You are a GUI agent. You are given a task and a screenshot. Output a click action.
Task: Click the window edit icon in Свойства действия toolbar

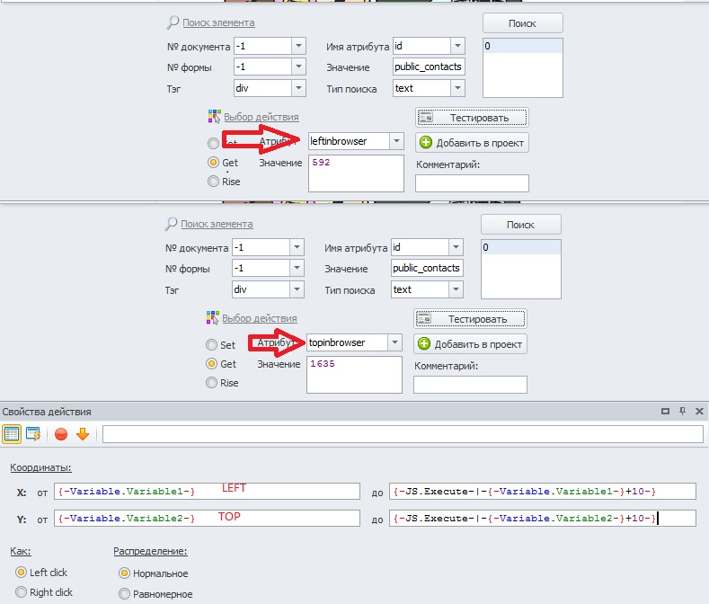[x=33, y=434]
